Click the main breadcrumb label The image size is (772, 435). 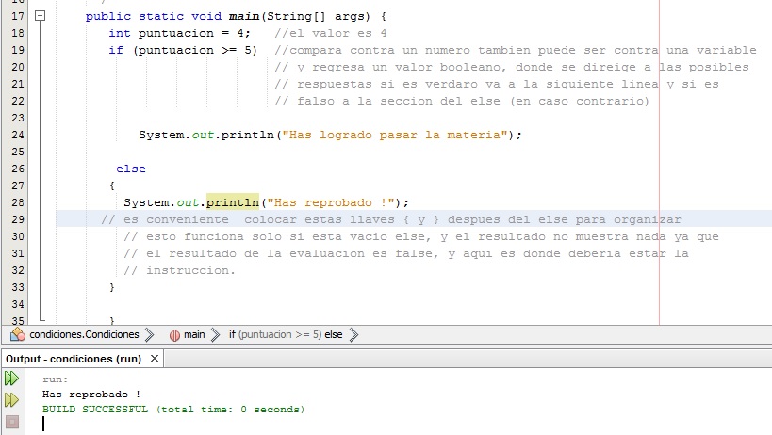(194, 335)
